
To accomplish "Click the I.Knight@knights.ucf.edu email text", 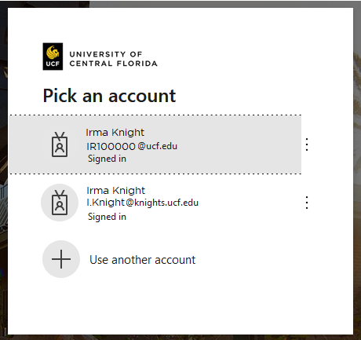I will click(x=143, y=203).
